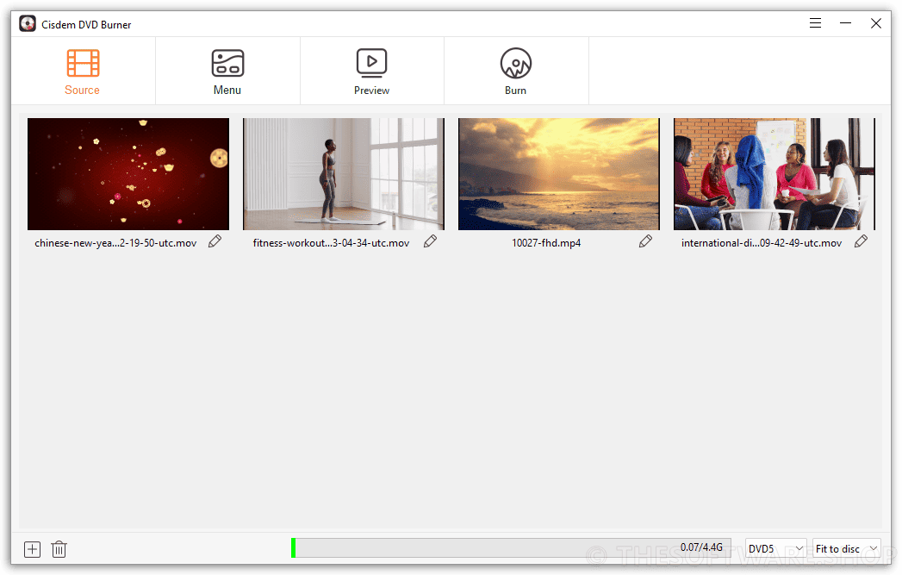Delete selected video with trash icon
Image resolution: width=902 pixels, height=575 pixels.
(x=59, y=549)
